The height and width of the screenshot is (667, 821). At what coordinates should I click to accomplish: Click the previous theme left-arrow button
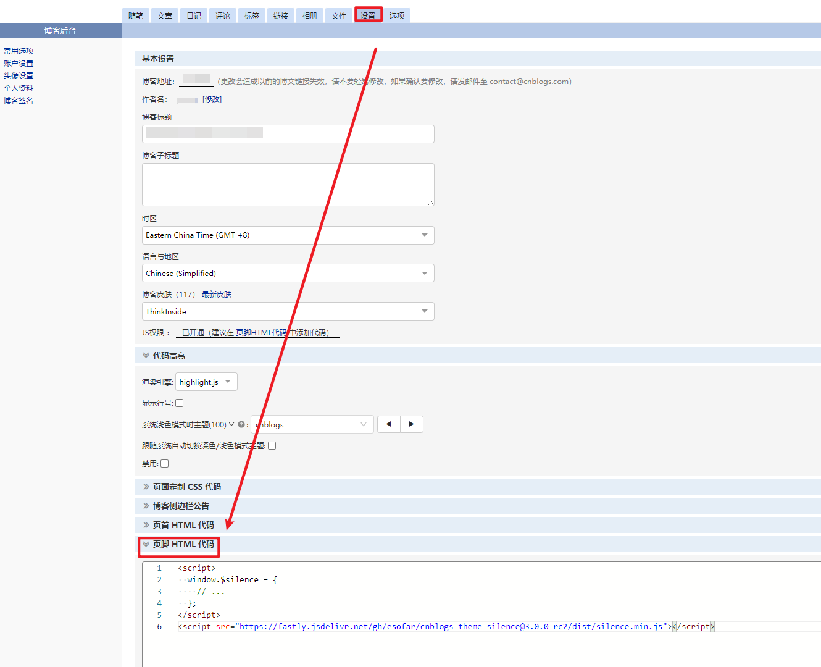(x=388, y=424)
